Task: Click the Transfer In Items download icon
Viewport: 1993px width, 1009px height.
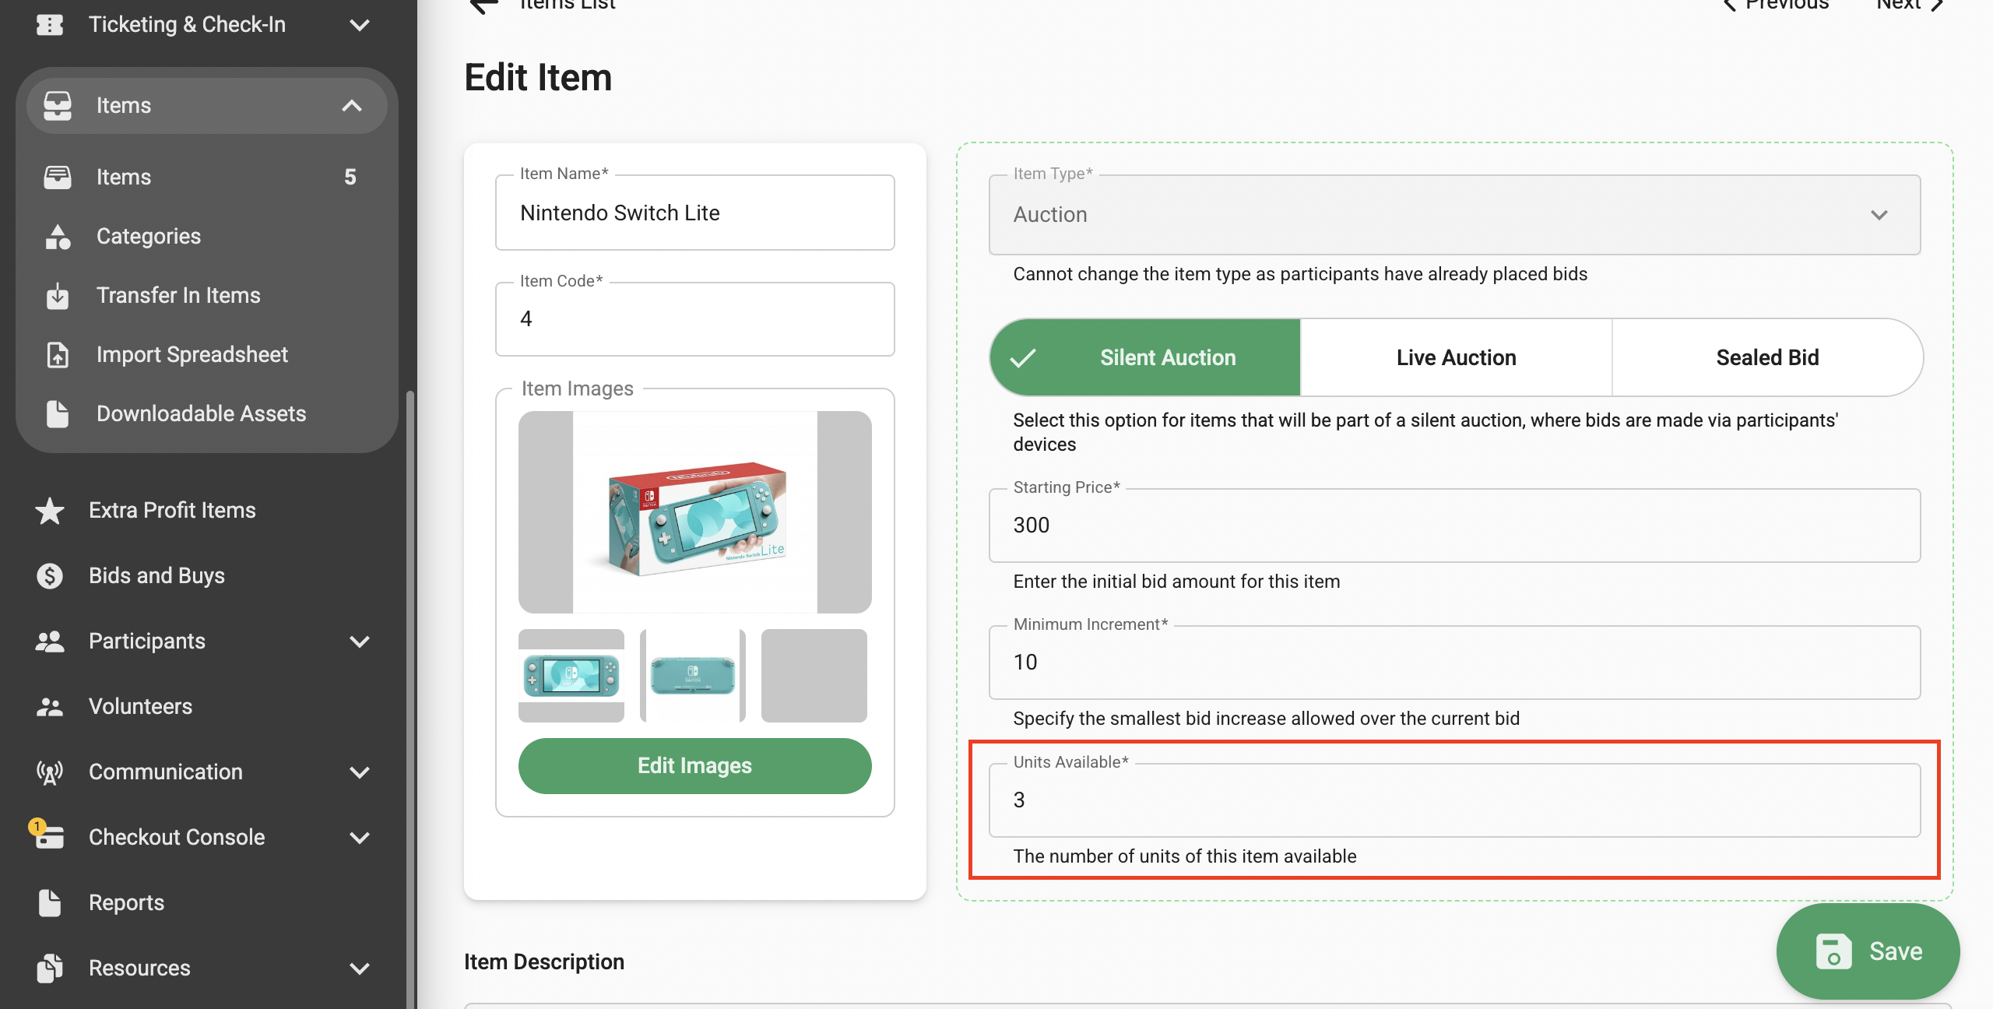Action: (58, 296)
